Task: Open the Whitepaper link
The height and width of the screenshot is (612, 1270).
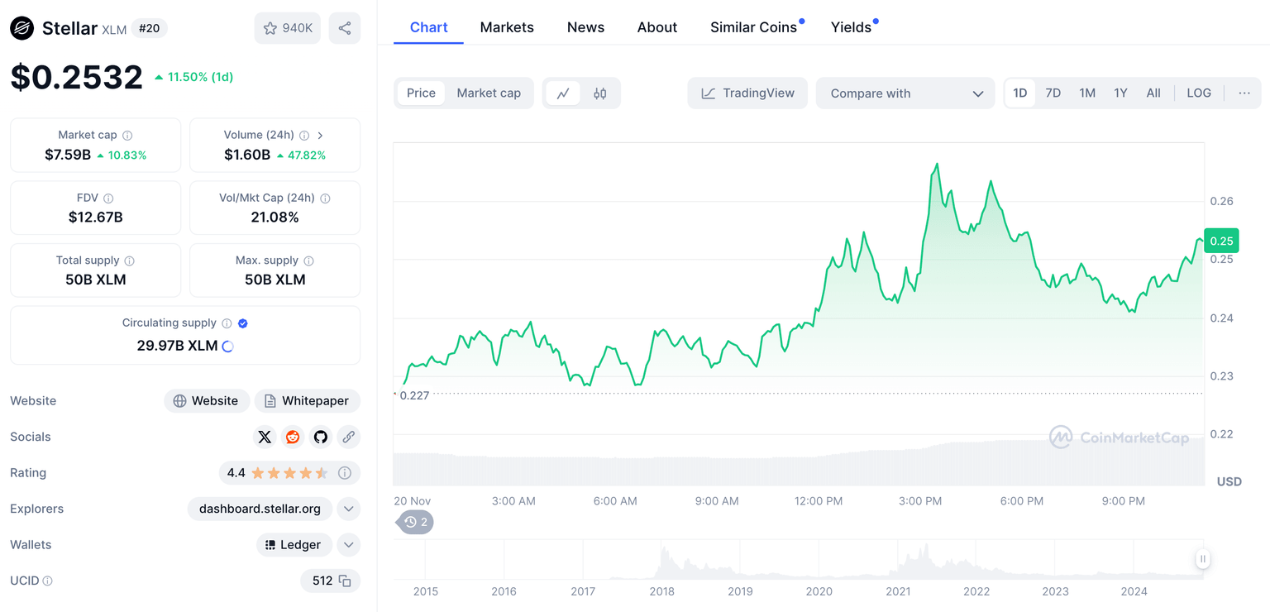Action: pyautogui.click(x=307, y=401)
